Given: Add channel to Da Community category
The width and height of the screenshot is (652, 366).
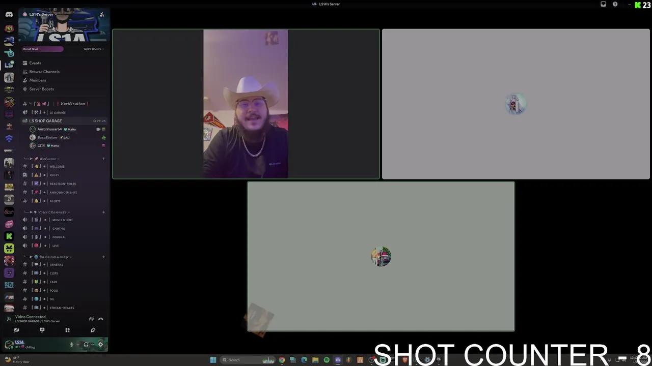Looking at the screenshot, I should (x=103, y=257).
